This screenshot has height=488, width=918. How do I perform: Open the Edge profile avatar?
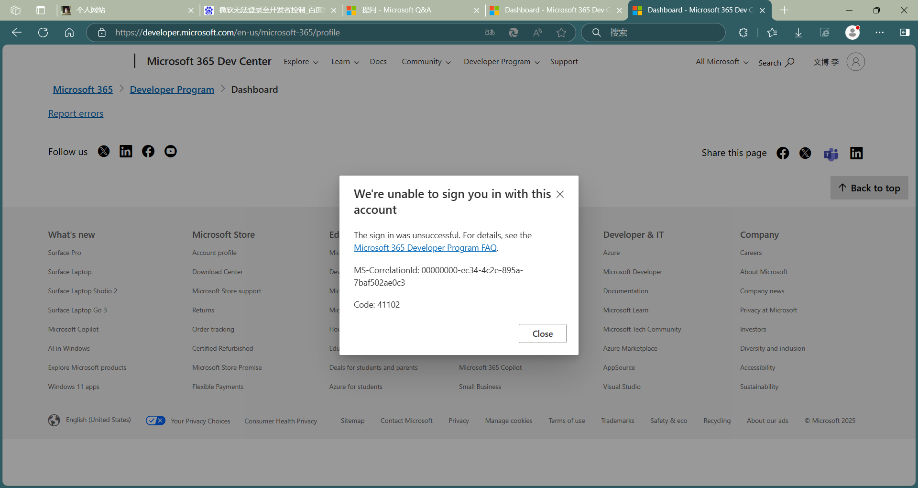tap(852, 33)
